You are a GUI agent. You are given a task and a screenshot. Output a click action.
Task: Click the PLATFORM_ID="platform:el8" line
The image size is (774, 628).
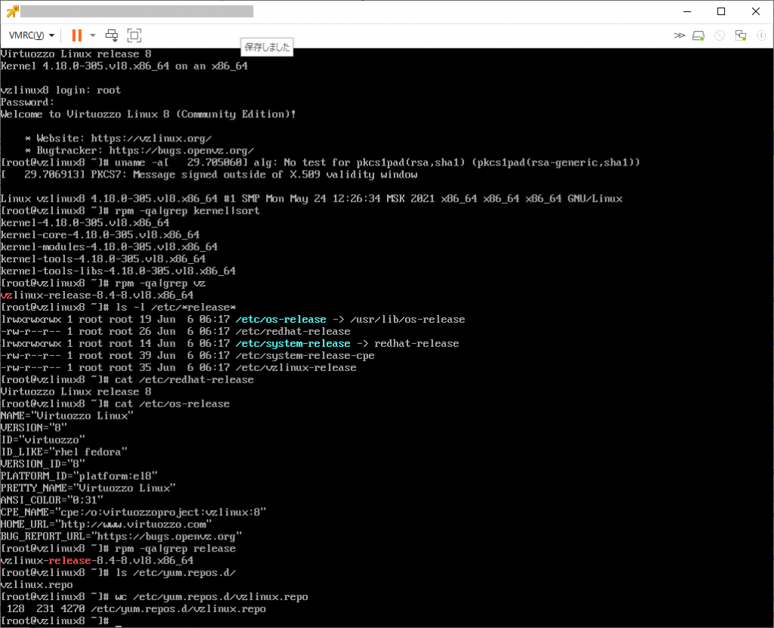79,476
